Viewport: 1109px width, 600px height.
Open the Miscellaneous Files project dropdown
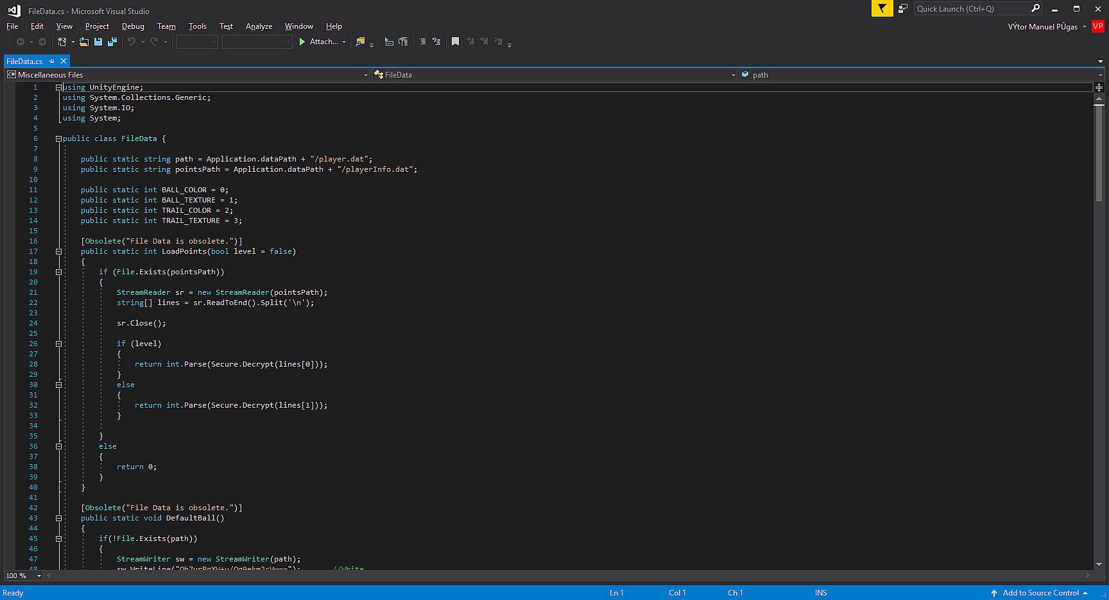click(x=365, y=75)
